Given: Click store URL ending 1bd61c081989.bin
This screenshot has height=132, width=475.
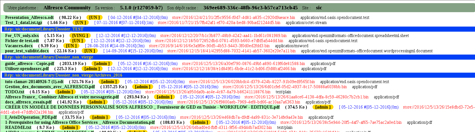Looking at the screenshot, I should [223, 36].
